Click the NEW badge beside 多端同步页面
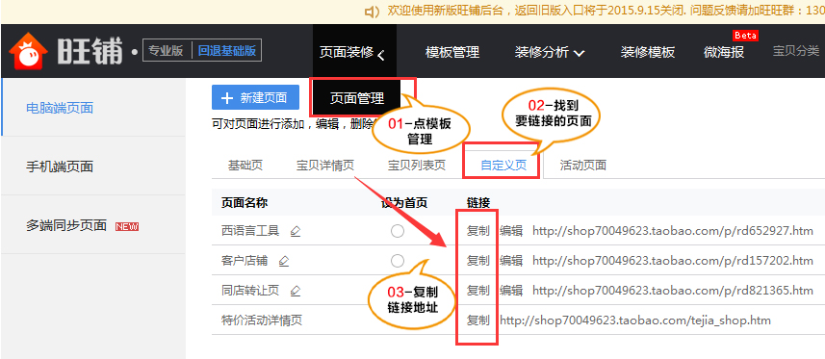This screenshot has height=359, width=825. pyautogui.click(x=127, y=227)
